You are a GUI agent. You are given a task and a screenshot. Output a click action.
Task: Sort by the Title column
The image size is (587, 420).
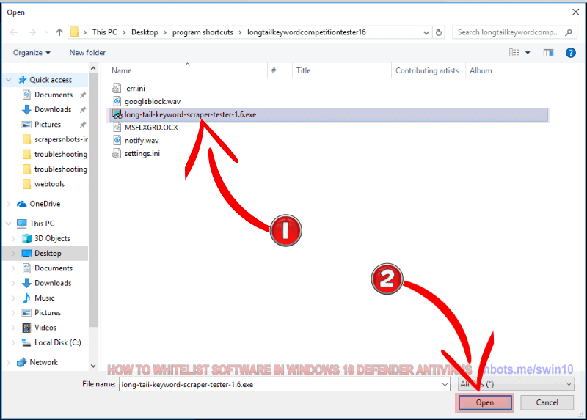(x=303, y=70)
